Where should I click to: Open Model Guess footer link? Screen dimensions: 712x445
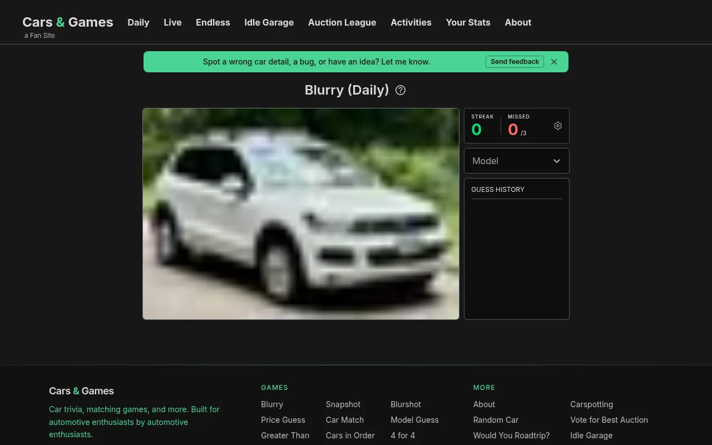414,420
